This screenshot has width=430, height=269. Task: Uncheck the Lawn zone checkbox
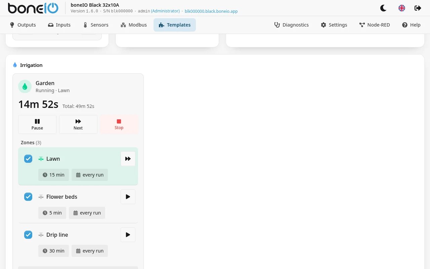(28, 159)
